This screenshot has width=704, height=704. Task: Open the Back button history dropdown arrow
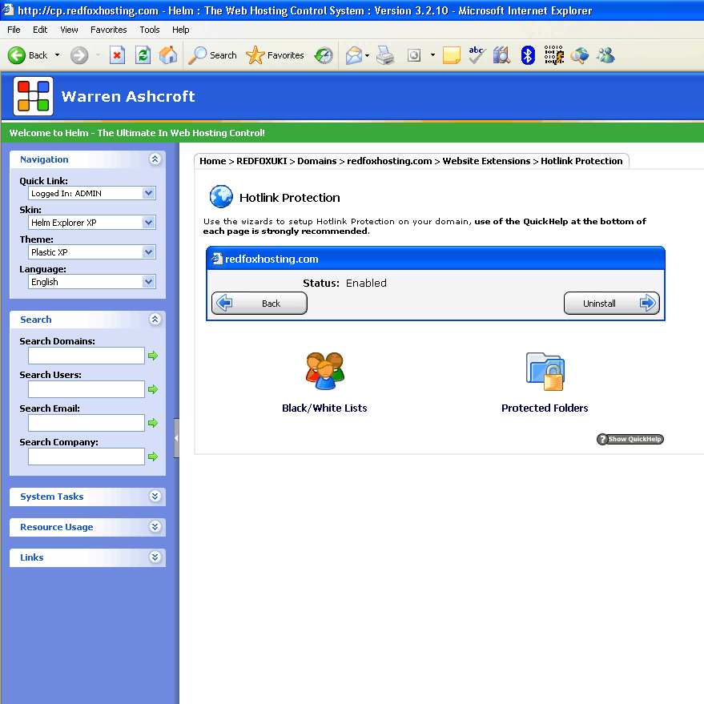(57, 55)
